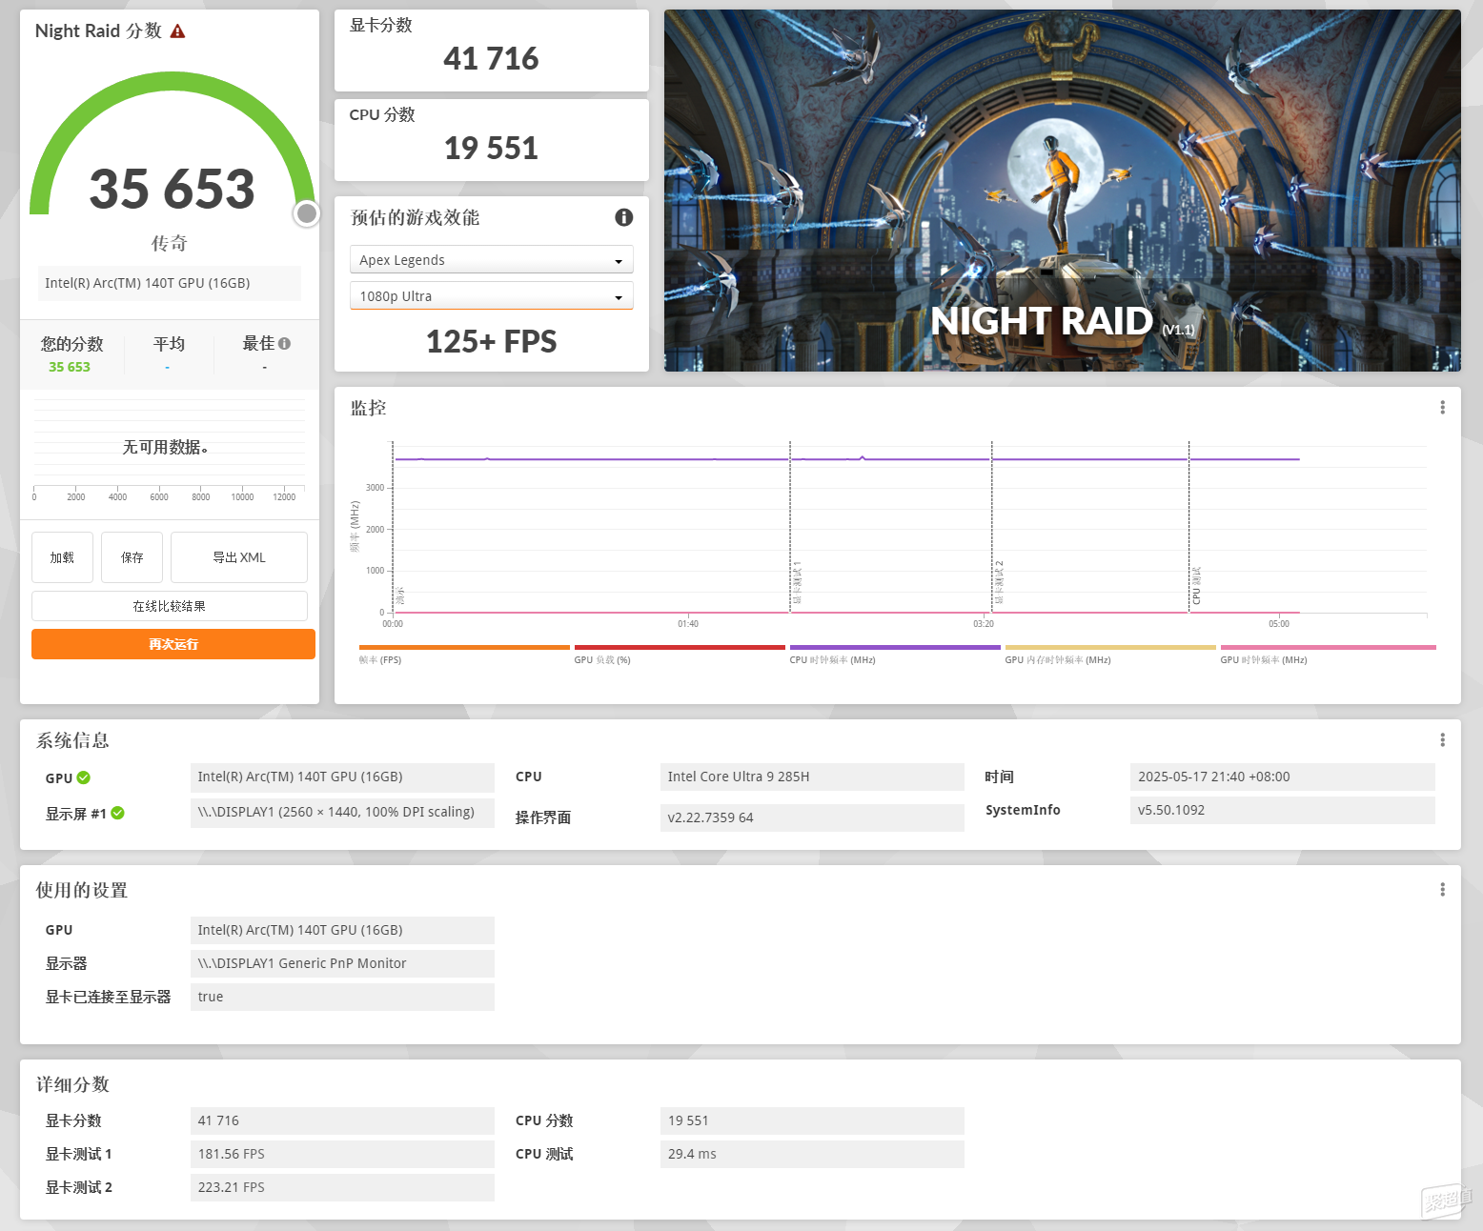Expand the 1080p Ultra resolution dropdown

point(492,296)
